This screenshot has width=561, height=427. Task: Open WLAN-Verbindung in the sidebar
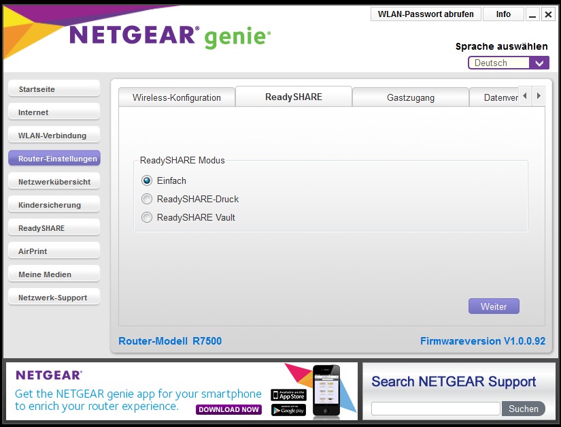coord(54,136)
